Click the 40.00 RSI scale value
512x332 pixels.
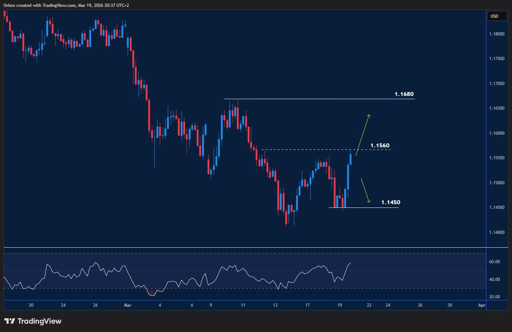[495, 280]
